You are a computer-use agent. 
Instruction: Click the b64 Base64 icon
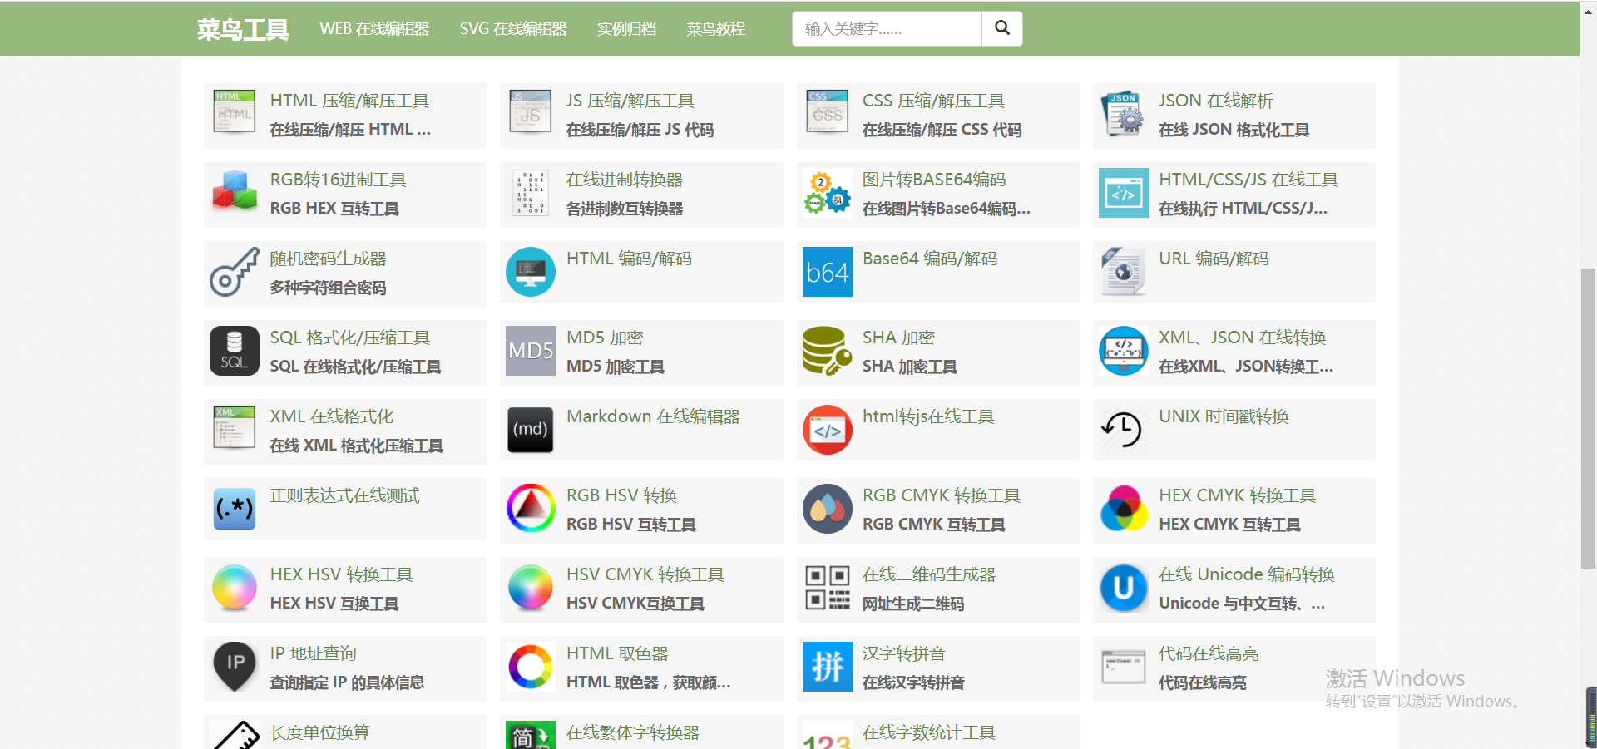point(828,272)
